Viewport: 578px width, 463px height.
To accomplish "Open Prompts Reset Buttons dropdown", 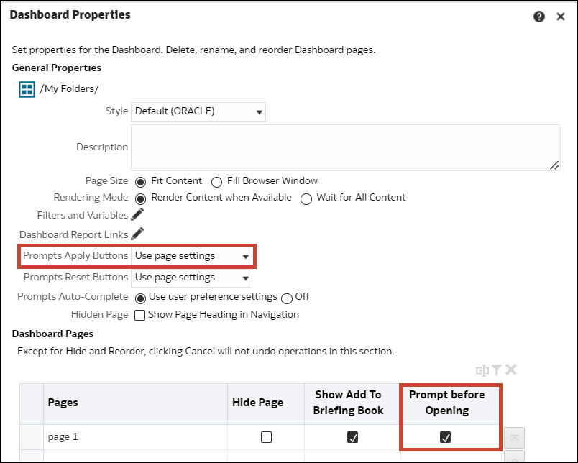I will click(x=192, y=278).
